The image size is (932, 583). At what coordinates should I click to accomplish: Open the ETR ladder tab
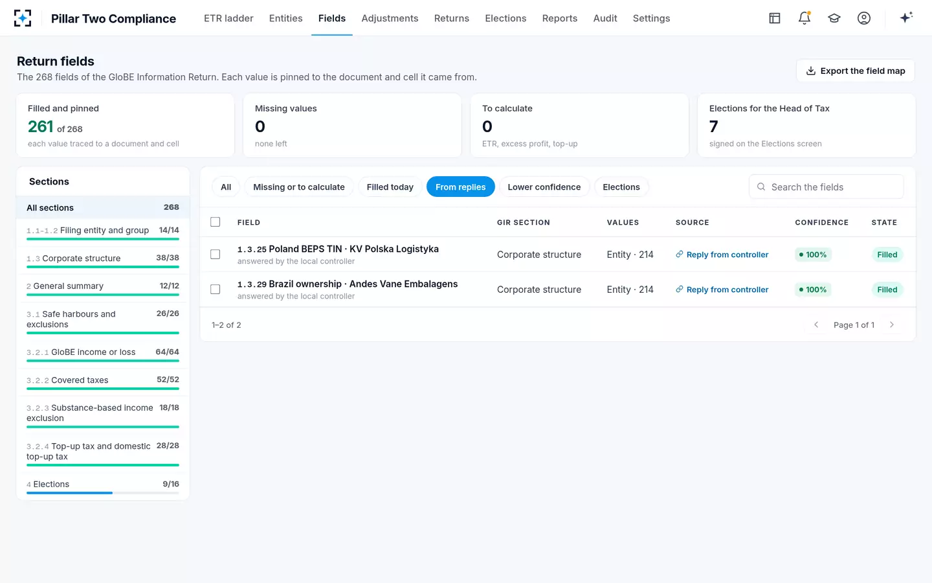pos(228,18)
